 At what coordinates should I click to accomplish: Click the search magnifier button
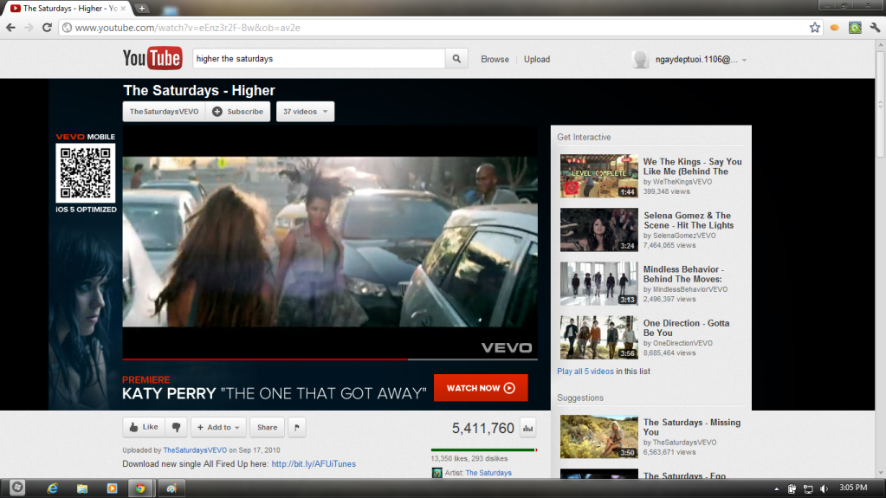coord(456,58)
